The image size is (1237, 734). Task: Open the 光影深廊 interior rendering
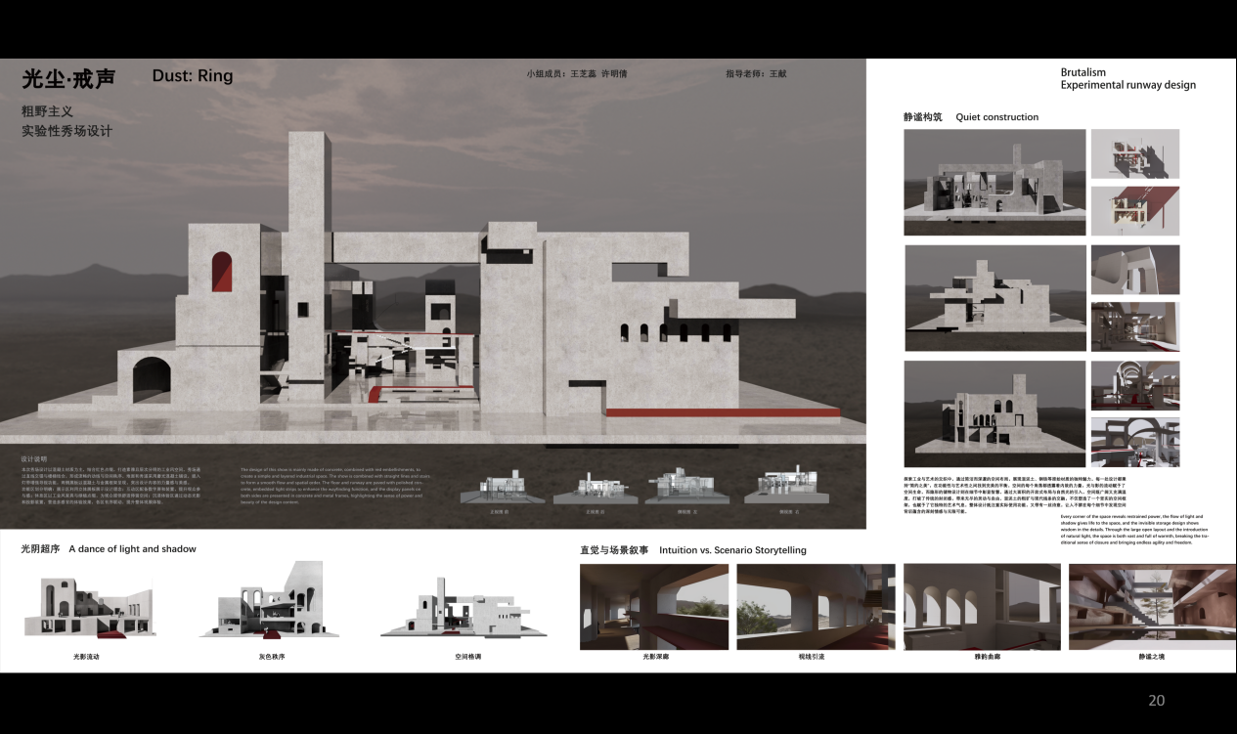coord(654,606)
